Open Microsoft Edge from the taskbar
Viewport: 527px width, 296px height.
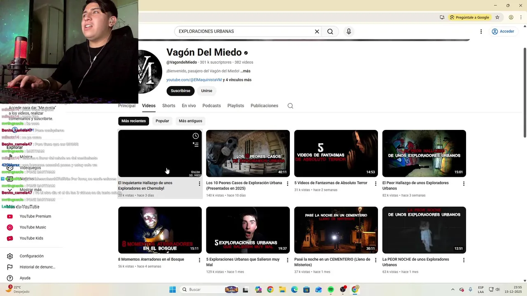coord(294,289)
